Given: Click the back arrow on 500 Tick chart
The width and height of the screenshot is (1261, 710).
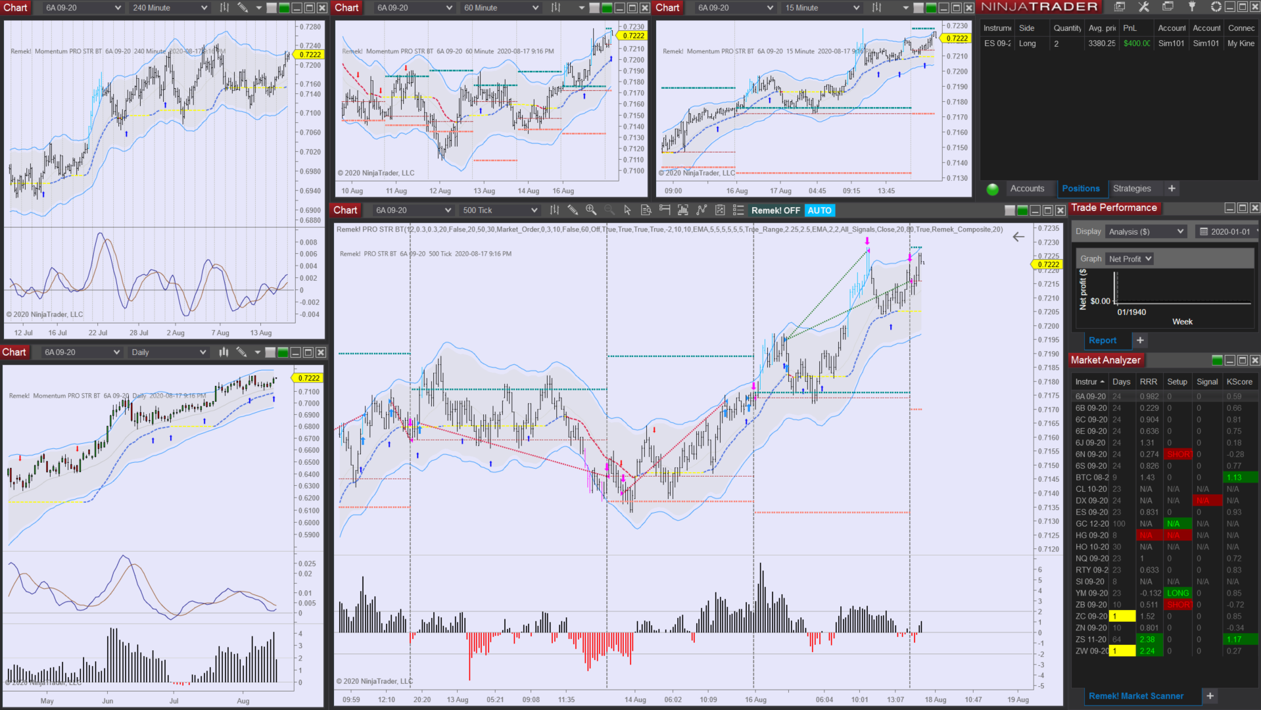Looking at the screenshot, I should [x=1018, y=237].
